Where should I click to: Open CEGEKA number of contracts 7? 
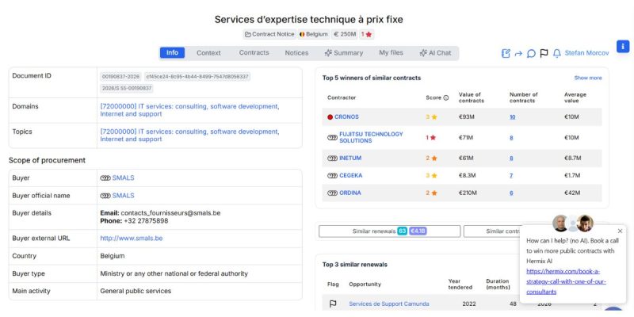point(511,176)
